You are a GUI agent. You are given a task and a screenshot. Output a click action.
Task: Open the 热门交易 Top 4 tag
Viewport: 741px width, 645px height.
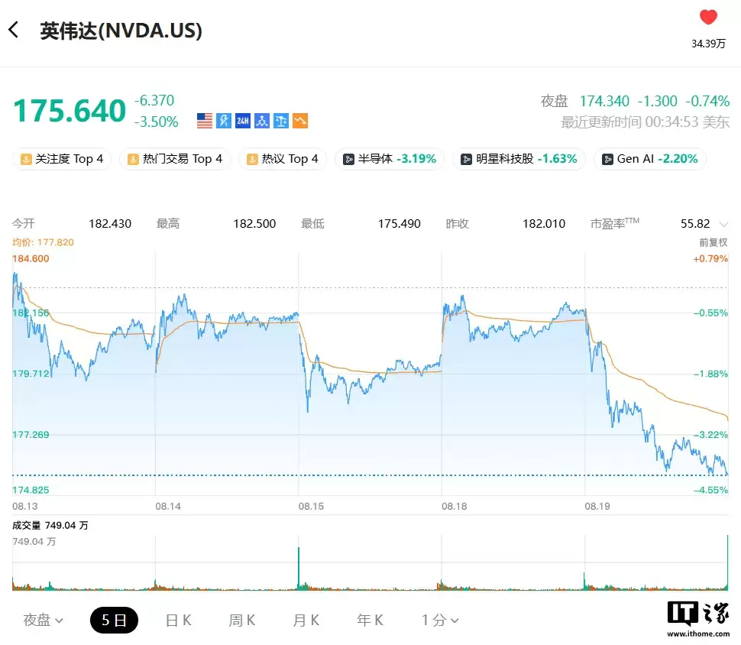click(x=175, y=159)
